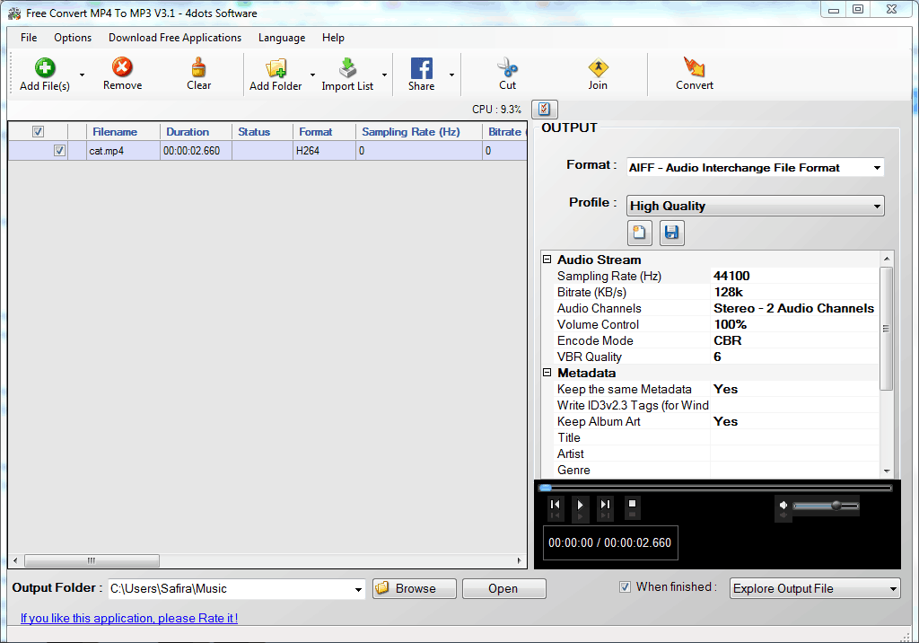919x643 pixels.
Task: Remove the selected file with Remove icon
Action: point(122,66)
